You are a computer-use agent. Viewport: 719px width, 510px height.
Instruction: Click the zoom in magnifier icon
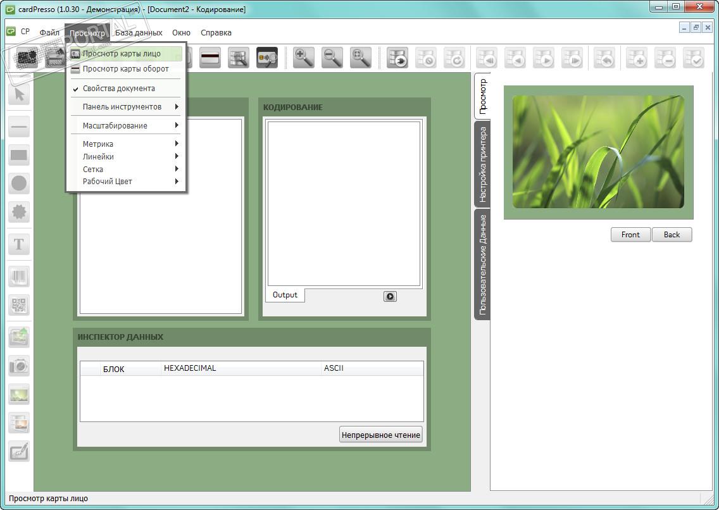click(304, 58)
